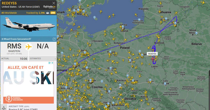Select the Ramstein RMS departure airport
210x110 pixels.
pyautogui.click(x=14, y=48)
